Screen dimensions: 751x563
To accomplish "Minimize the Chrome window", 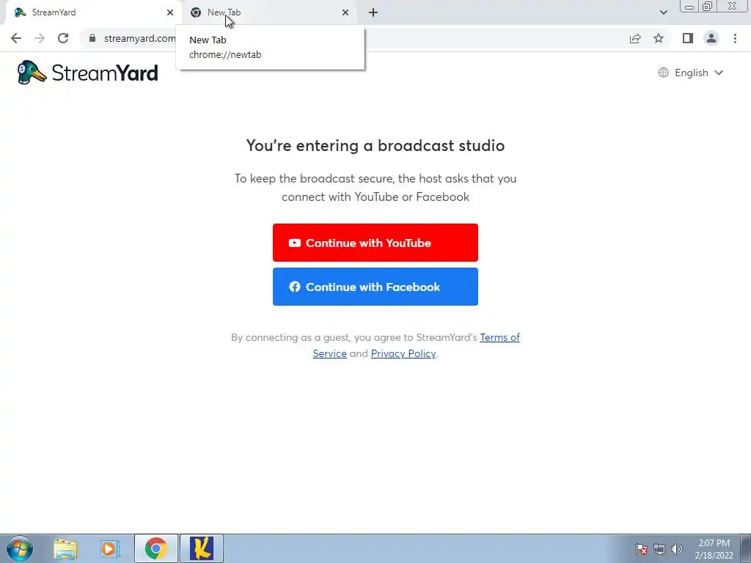I will 689,7.
